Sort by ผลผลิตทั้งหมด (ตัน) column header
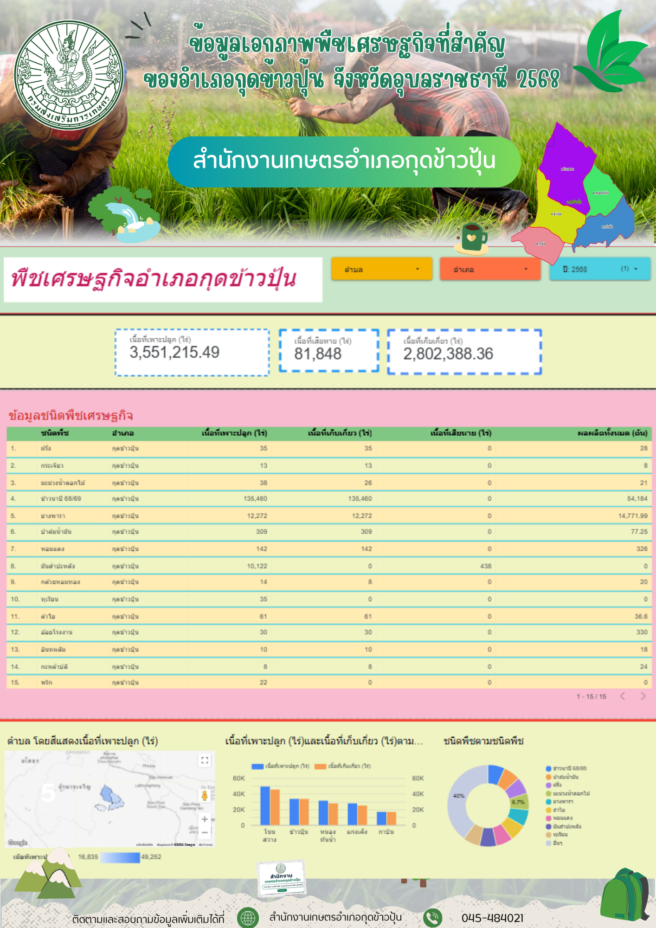Viewport: 656px width, 928px height. (x=612, y=433)
